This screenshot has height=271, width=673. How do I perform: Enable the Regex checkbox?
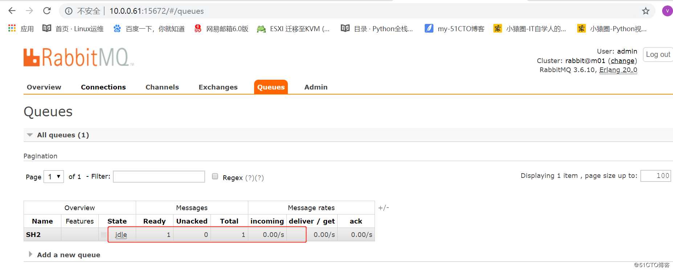tap(215, 176)
